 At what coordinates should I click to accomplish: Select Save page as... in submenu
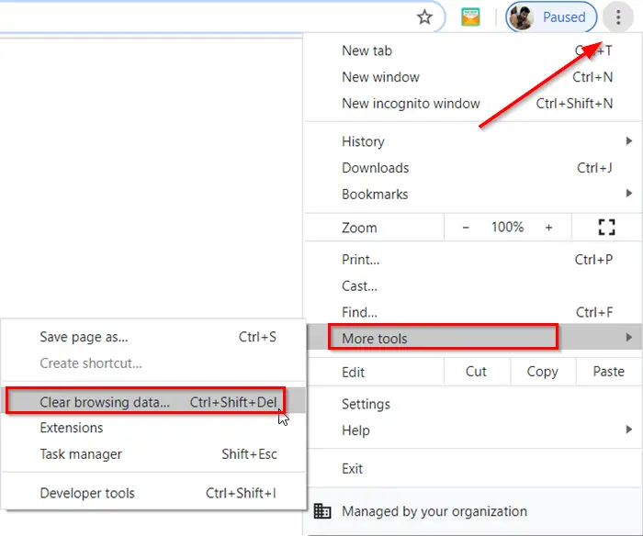154,337
